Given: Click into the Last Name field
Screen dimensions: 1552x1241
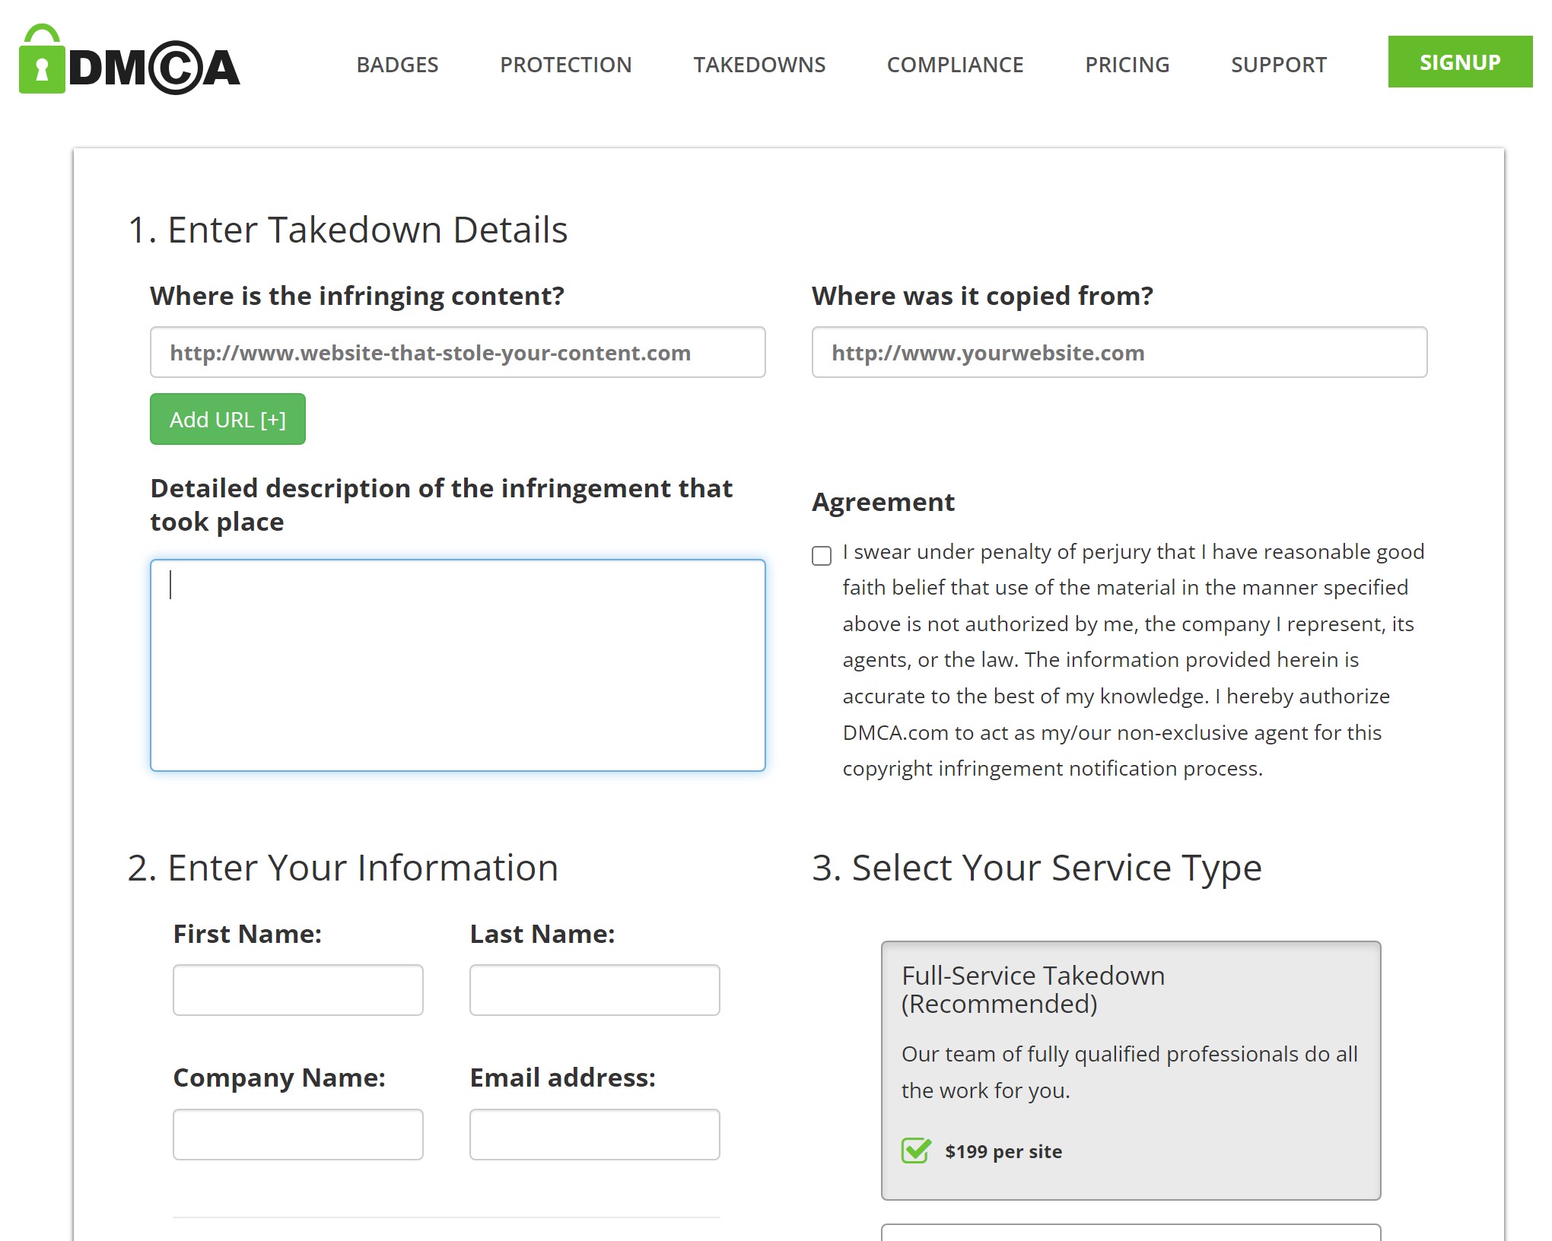Looking at the screenshot, I should click(594, 989).
